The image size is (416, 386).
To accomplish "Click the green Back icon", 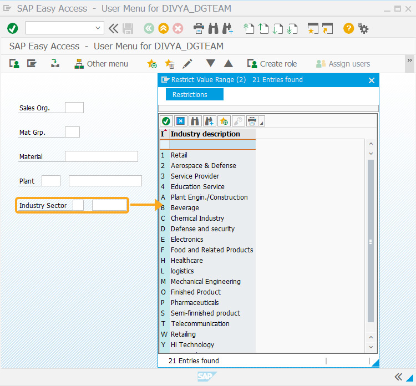I will (149, 28).
